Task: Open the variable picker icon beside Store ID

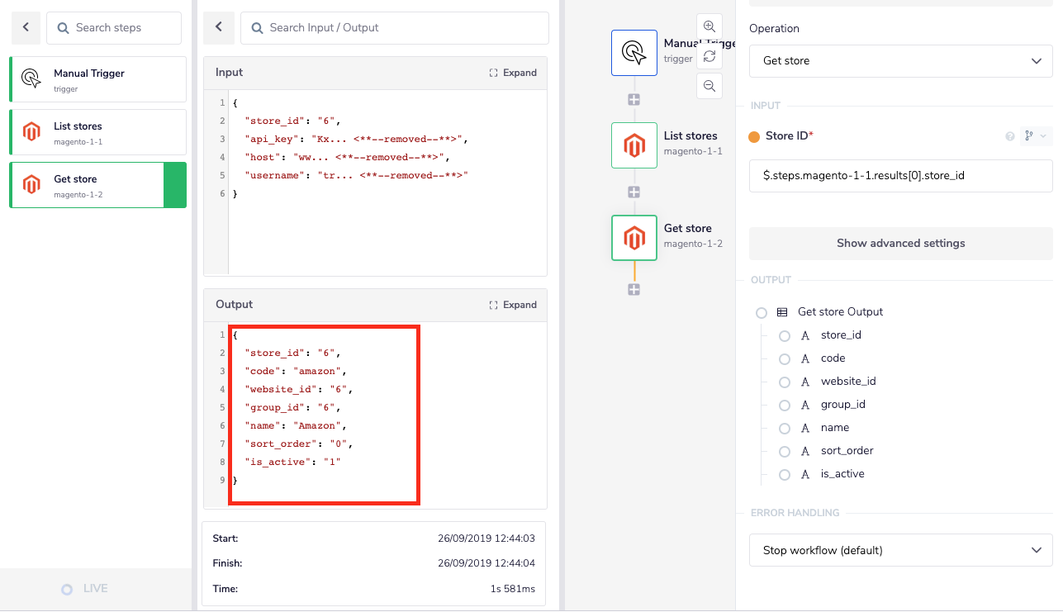Action: [x=1027, y=135]
